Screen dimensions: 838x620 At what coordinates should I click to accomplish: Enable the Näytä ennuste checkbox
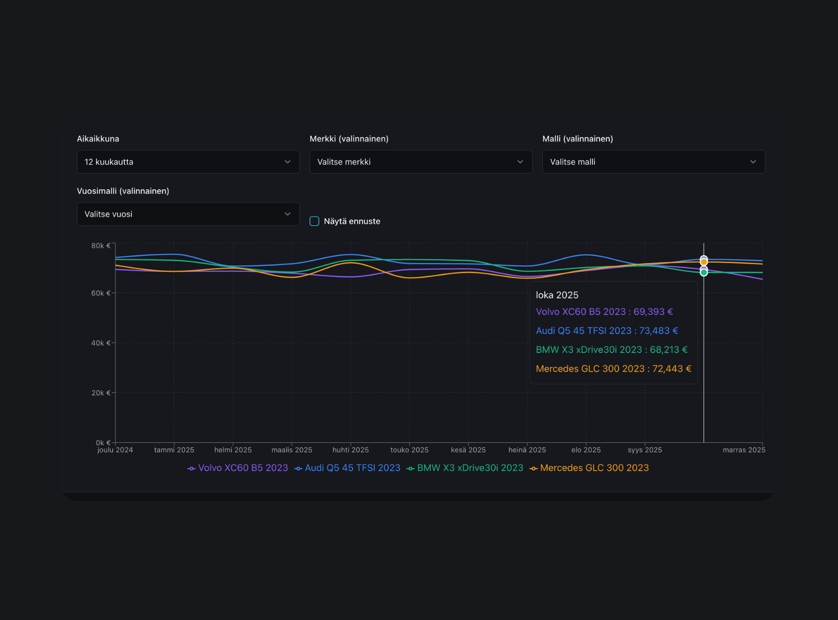pyautogui.click(x=314, y=221)
